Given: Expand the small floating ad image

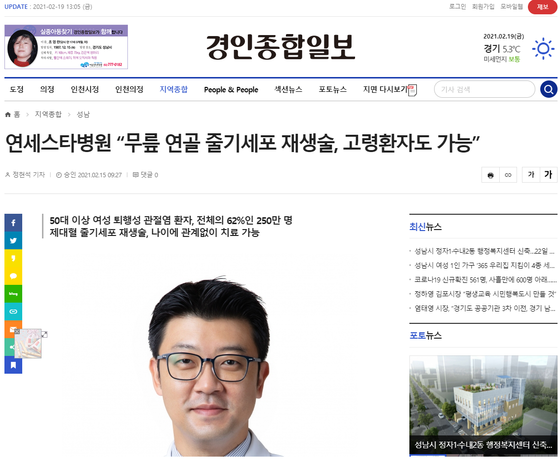Looking at the screenshot, I should click(x=44, y=334).
